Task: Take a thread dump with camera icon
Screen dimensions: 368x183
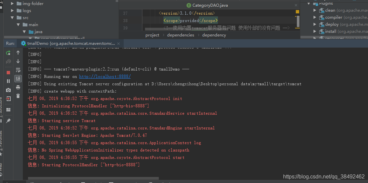Action: point(8,90)
